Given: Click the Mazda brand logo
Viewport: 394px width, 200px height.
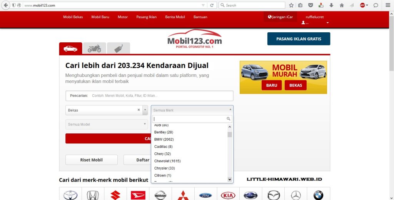Looking at the screenshot, I should (x=274, y=195).
